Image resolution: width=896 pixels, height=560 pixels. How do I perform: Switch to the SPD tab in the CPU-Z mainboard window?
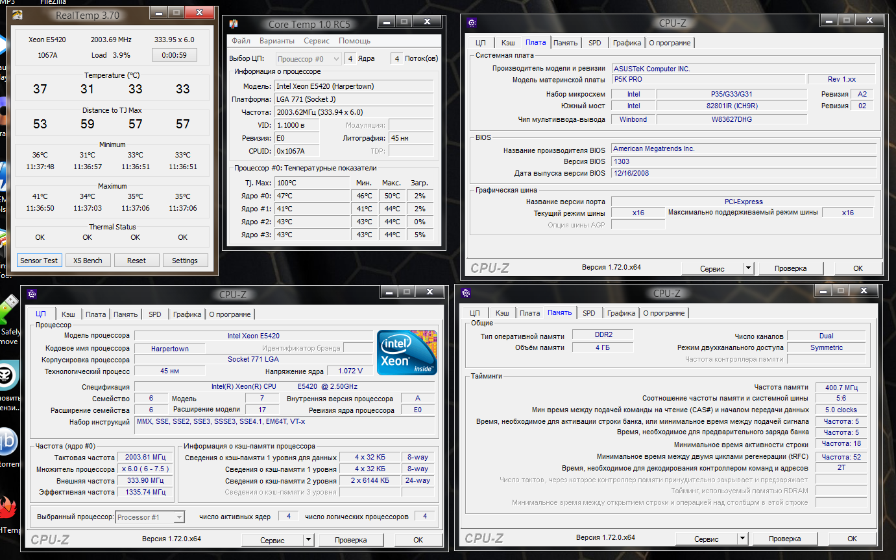[x=595, y=43]
